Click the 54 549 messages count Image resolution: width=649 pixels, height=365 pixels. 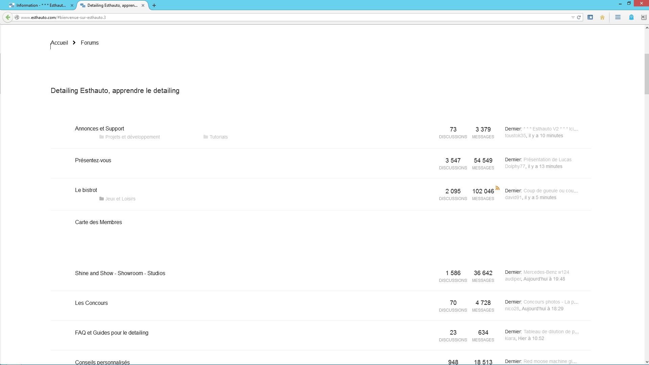[483, 161]
